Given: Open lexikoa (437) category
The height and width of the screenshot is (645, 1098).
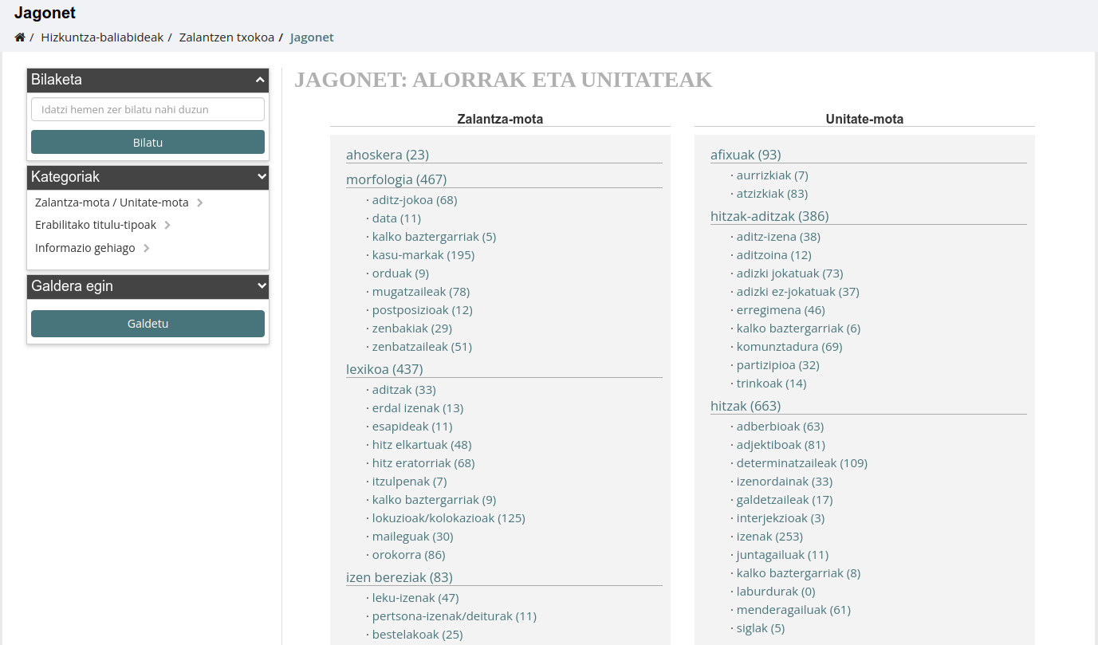Looking at the screenshot, I should (384, 369).
